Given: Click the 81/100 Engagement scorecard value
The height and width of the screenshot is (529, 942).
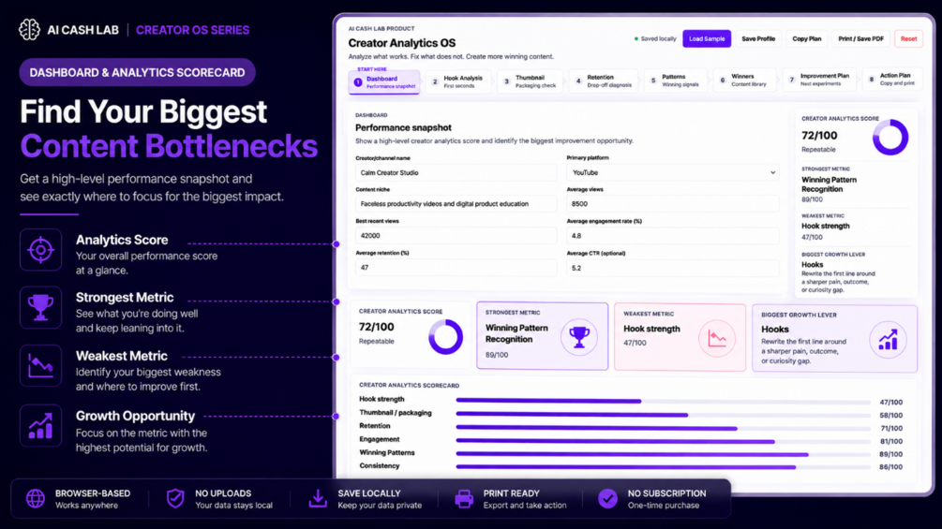Looking at the screenshot, I should click(x=891, y=441).
